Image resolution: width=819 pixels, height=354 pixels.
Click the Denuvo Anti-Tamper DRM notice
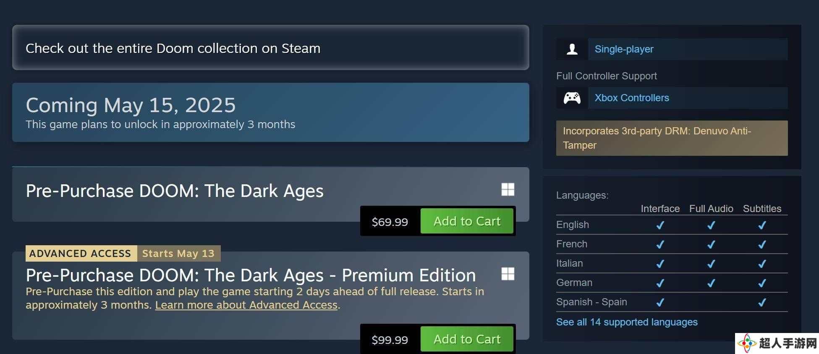pyautogui.click(x=672, y=138)
